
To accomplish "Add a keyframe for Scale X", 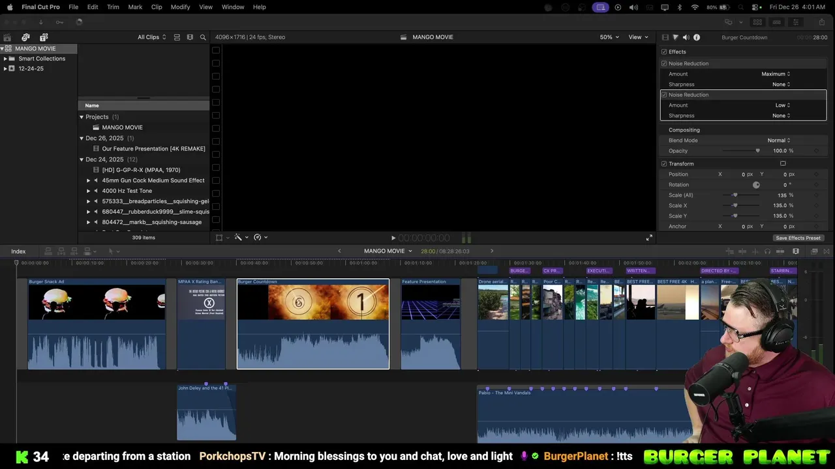I will 817,205.
